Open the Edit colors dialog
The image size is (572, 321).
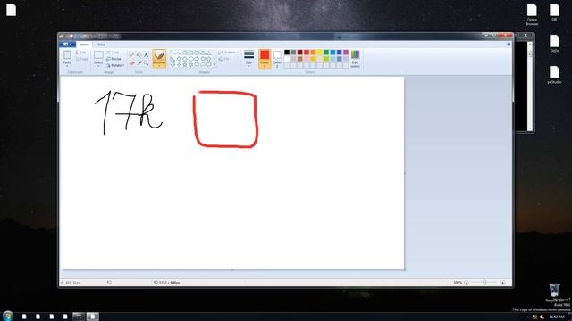tap(355, 59)
